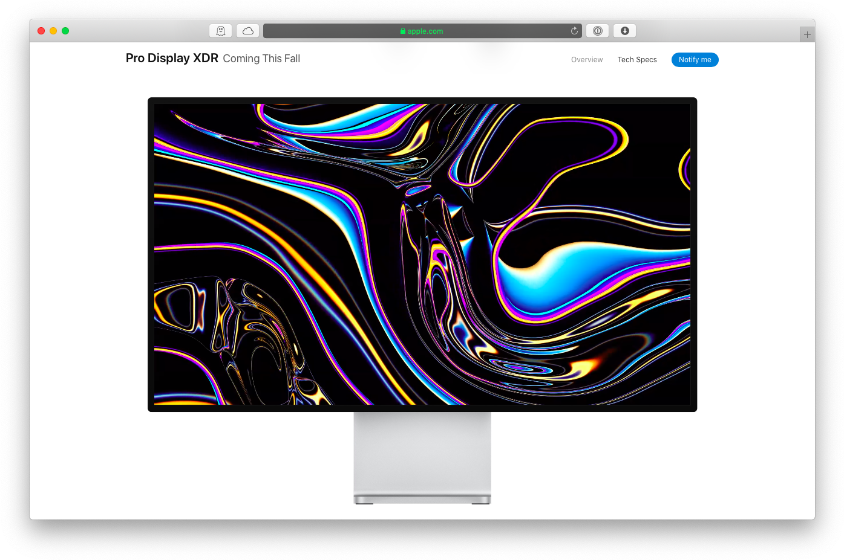Open the iCloud Tabs cloud icon
844x560 pixels.
pyautogui.click(x=248, y=31)
